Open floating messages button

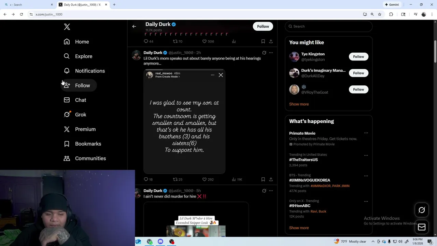coord(422,227)
